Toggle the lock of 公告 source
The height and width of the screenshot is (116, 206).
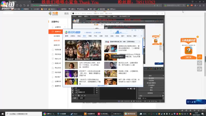pyautogui.click(x=97, y=88)
